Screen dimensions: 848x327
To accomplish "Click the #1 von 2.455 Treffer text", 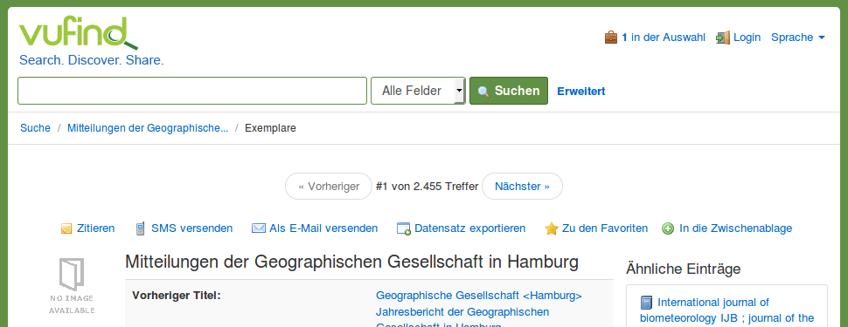I will point(427,186).
